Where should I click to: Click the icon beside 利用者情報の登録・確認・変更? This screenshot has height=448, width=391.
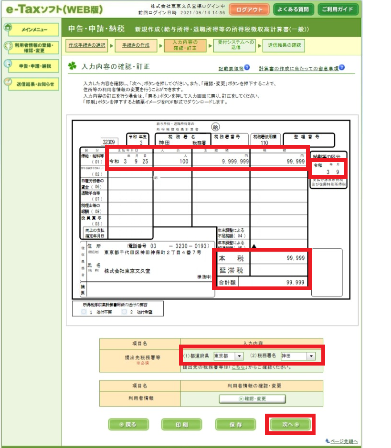pos(8,46)
